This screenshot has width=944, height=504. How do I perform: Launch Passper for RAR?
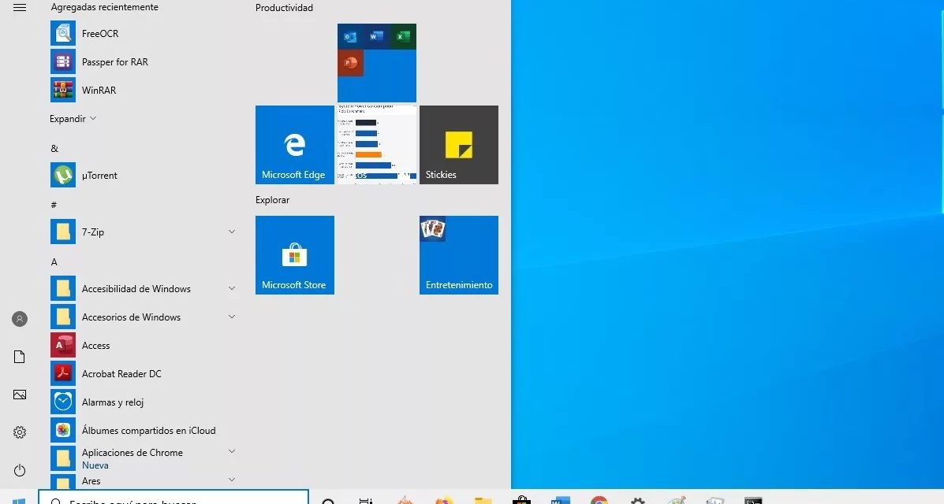point(144,62)
